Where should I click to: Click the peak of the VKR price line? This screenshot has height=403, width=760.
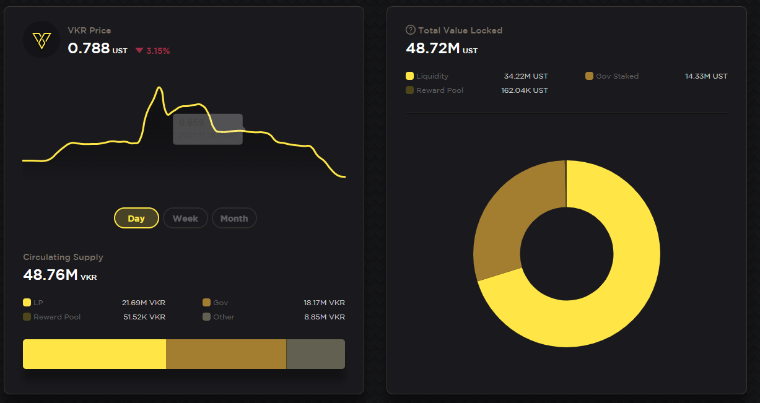(159, 88)
